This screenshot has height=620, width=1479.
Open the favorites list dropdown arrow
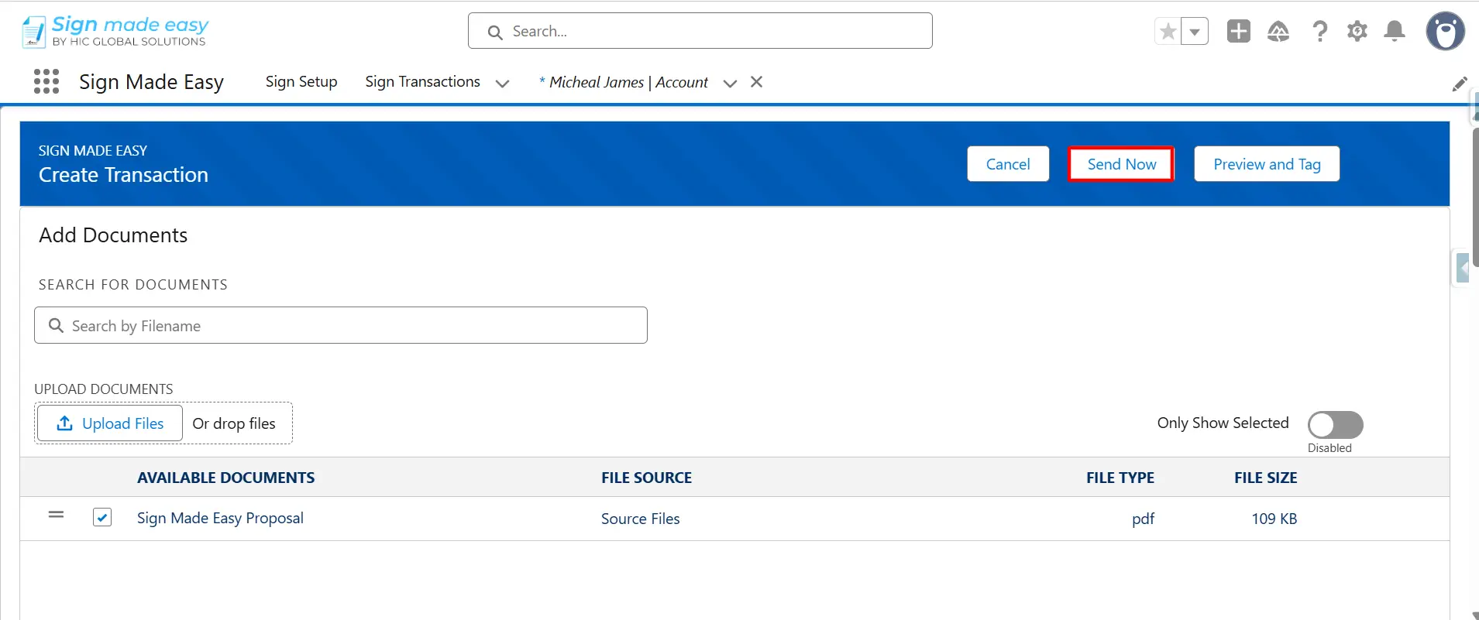(1195, 32)
